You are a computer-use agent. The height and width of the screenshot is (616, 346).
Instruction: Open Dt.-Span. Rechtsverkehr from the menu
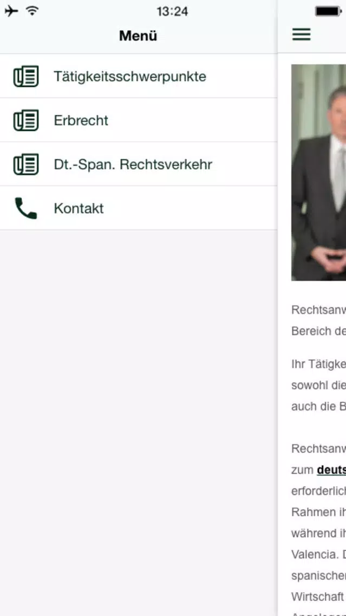pyautogui.click(x=139, y=164)
